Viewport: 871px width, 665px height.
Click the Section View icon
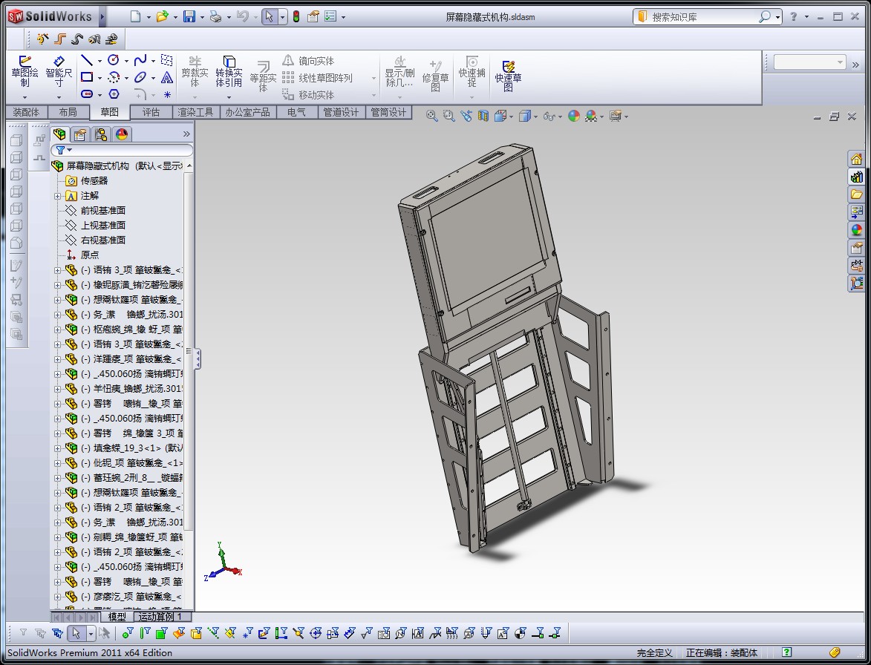click(483, 116)
